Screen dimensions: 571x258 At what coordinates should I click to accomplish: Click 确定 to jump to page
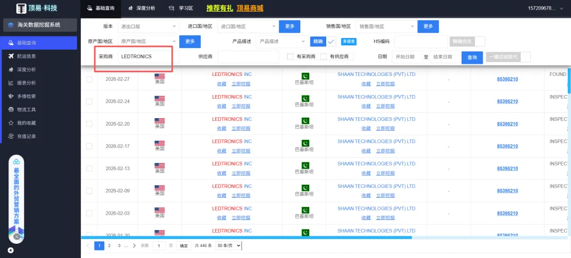click(185, 246)
